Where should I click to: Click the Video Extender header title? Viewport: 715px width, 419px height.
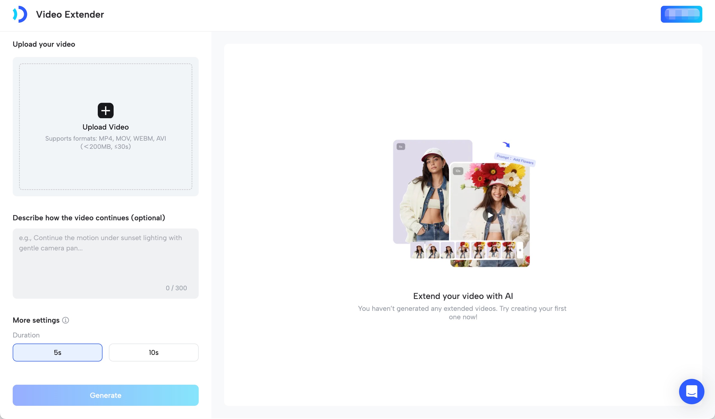pos(70,14)
